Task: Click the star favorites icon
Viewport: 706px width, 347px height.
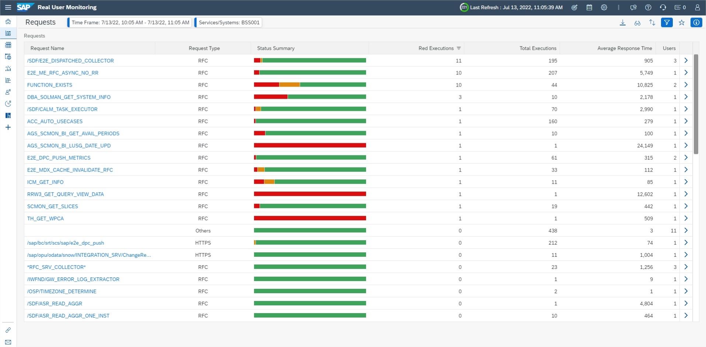Action: [x=682, y=22]
